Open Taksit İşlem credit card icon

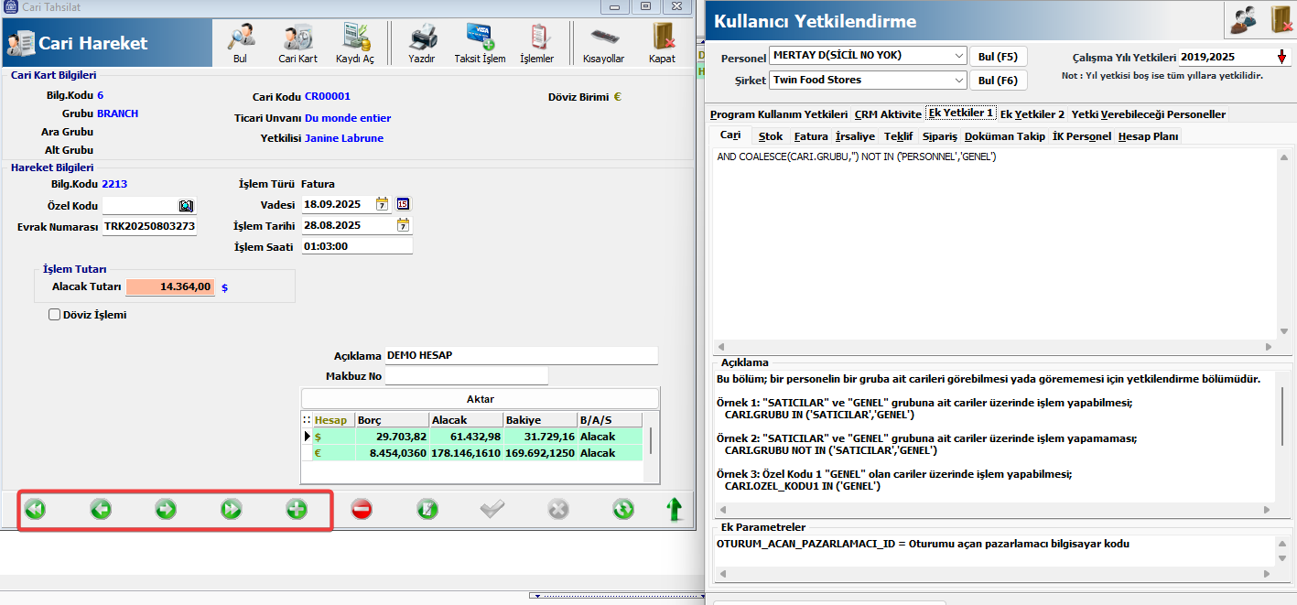pyautogui.click(x=480, y=39)
